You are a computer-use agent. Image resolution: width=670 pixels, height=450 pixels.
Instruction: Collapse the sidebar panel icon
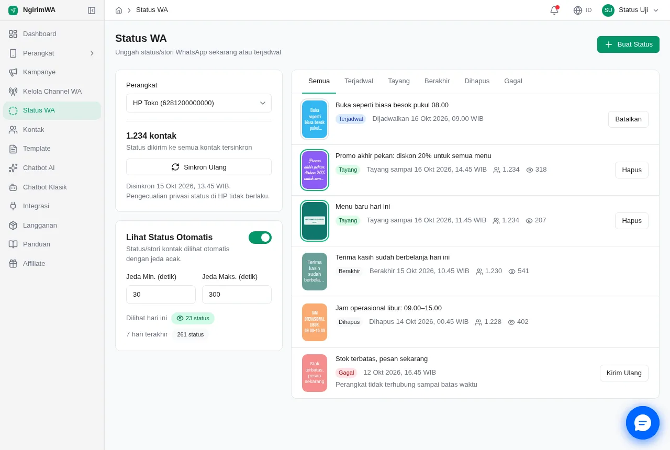pyautogui.click(x=92, y=10)
